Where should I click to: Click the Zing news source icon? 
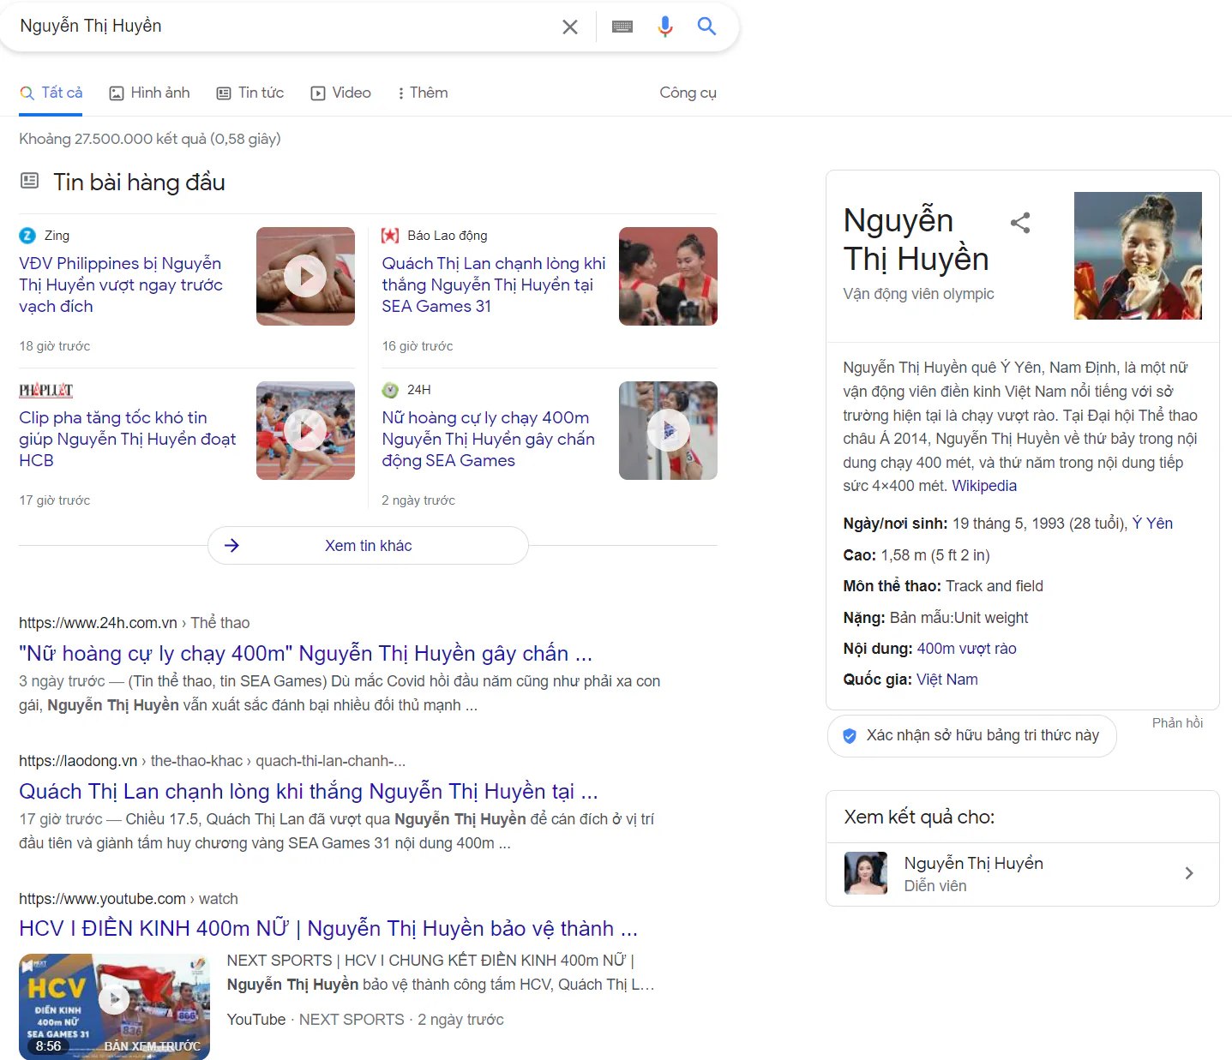27,236
